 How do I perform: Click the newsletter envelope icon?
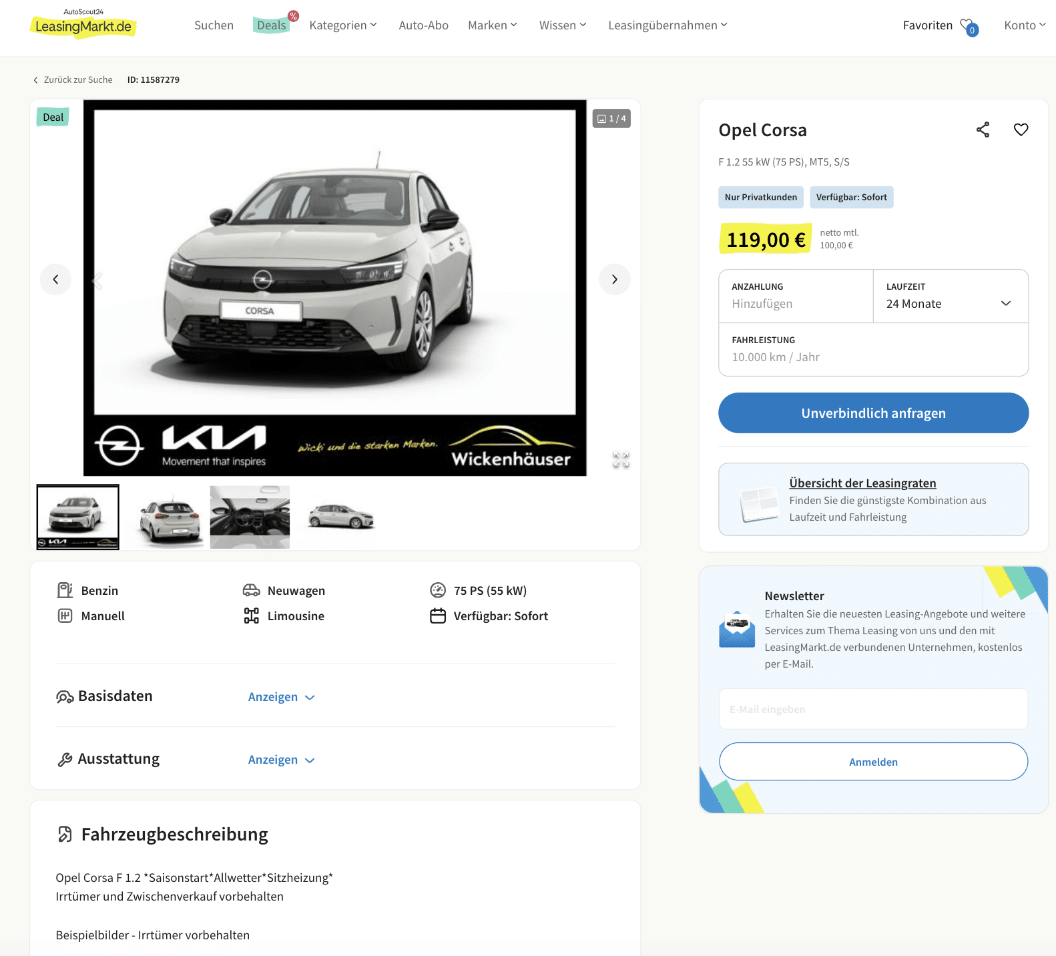click(737, 629)
